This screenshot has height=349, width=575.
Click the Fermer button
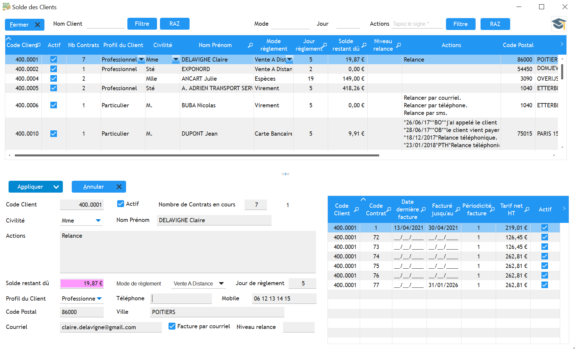click(x=25, y=25)
